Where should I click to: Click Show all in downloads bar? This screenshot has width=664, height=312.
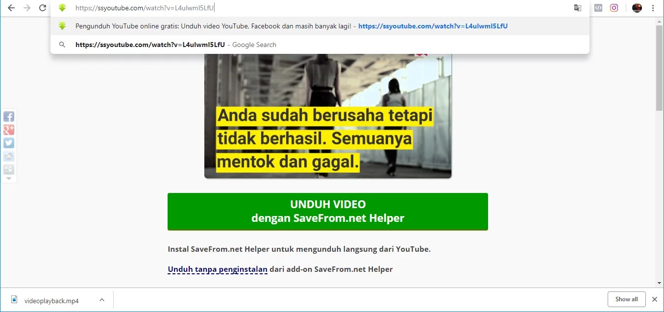pyautogui.click(x=626, y=299)
